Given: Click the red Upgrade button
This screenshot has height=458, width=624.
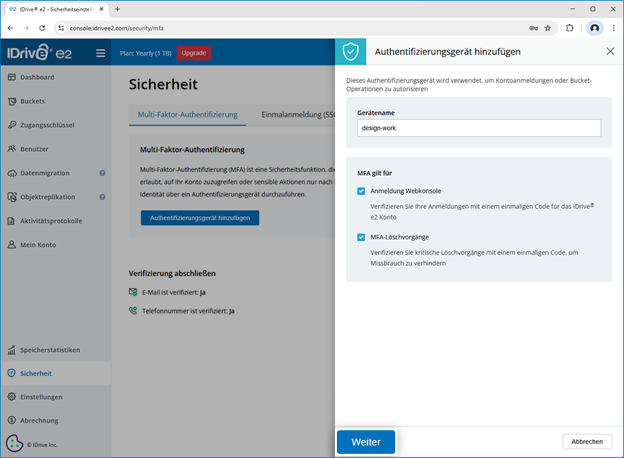Looking at the screenshot, I should click(x=193, y=53).
